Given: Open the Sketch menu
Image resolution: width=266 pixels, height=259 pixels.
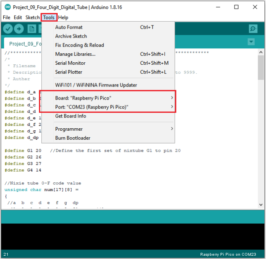Looking at the screenshot, I should coord(32,18).
